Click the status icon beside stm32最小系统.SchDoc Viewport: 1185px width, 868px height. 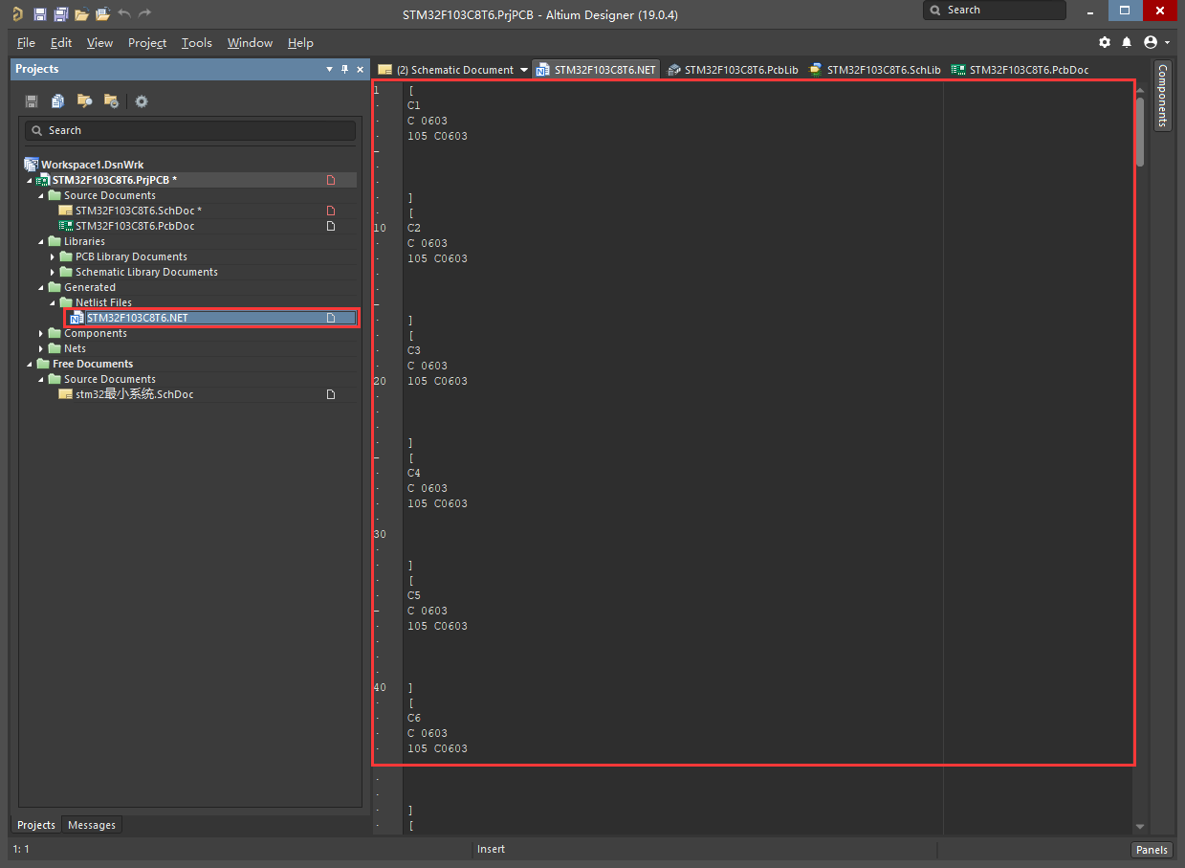331,394
